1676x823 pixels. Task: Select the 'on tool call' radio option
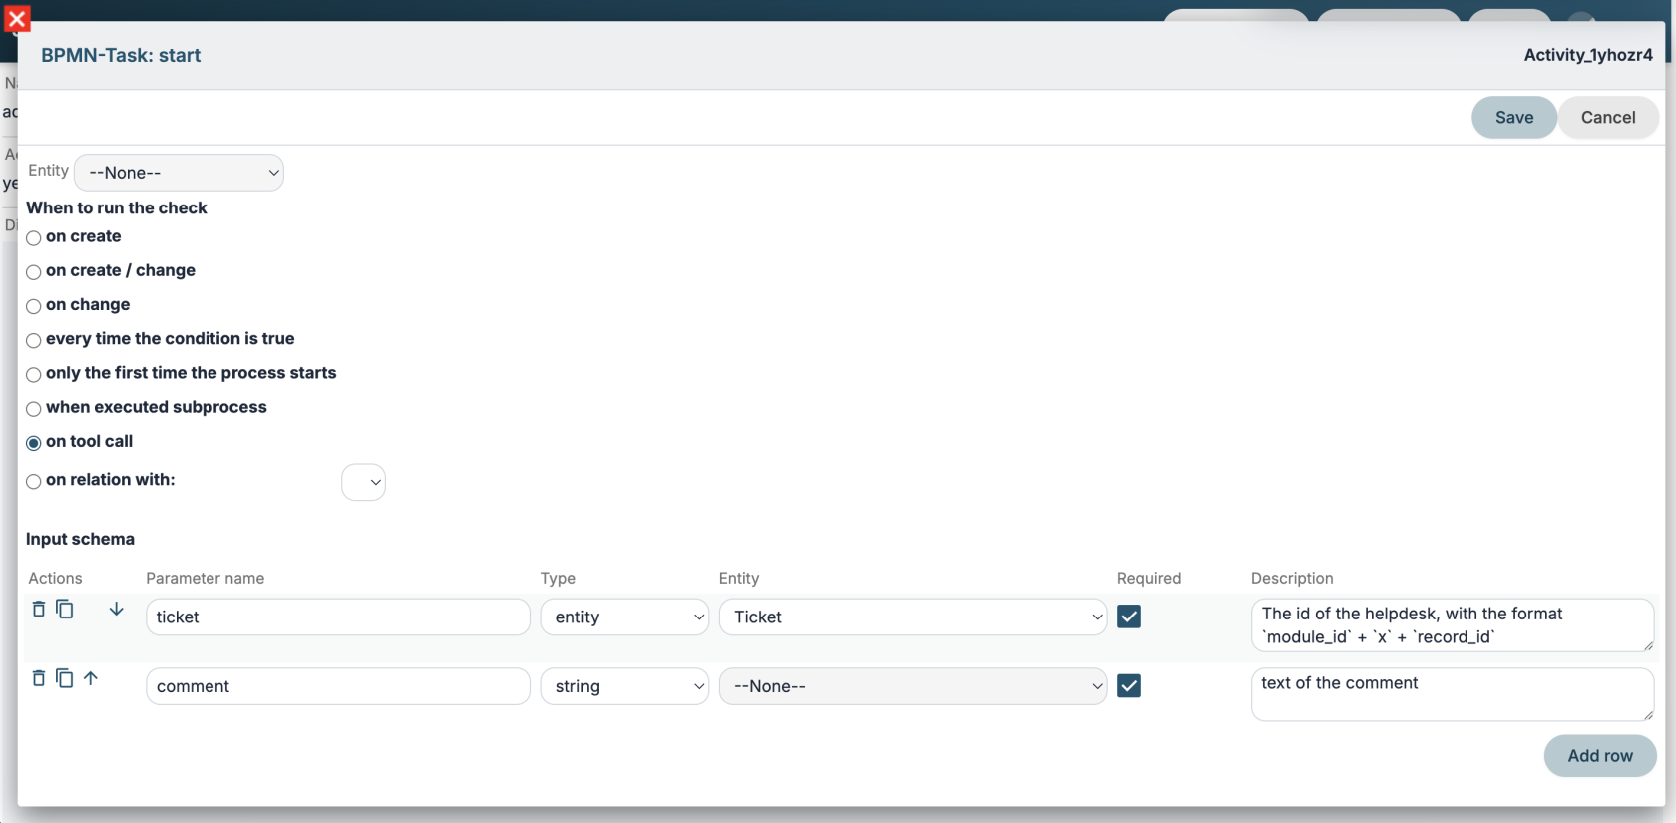[x=34, y=443]
